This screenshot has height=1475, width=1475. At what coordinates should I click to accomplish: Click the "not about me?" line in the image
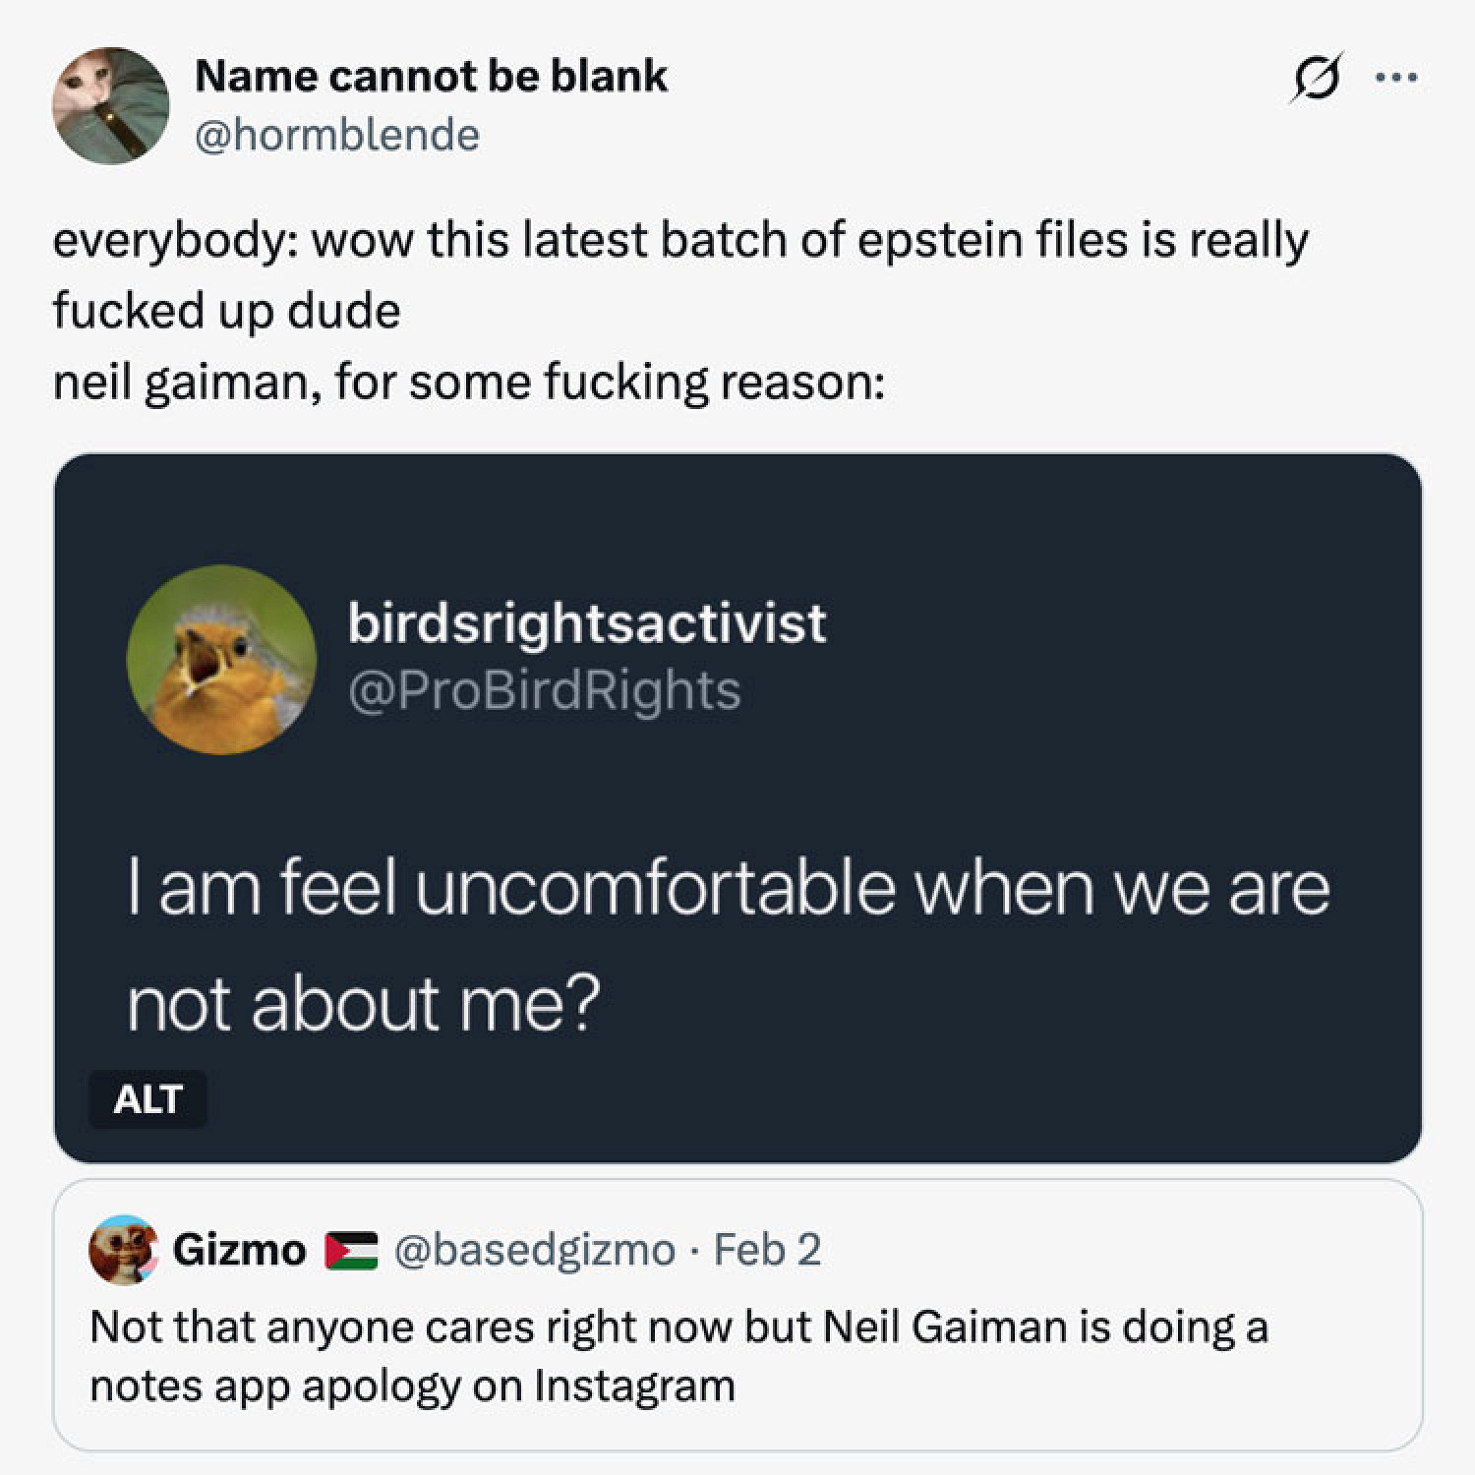(x=364, y=1005)
